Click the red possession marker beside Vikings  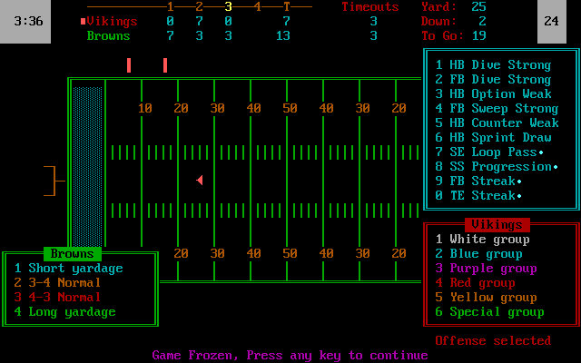point(83,22)
